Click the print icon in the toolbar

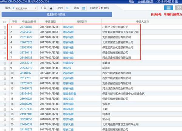coord(51,8)
